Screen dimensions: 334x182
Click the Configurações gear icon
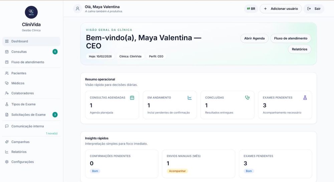click(x=7, y=162)
